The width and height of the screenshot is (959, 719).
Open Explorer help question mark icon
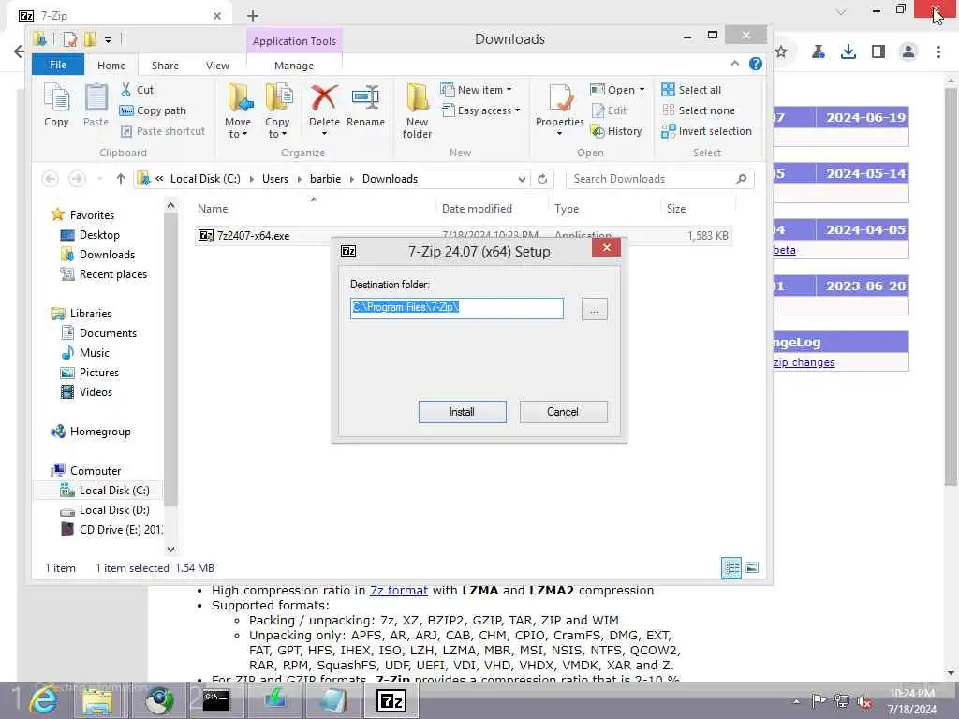[756, 64]
